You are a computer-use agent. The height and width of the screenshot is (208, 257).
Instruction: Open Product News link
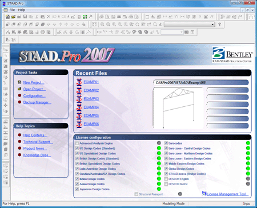[35, 149]
